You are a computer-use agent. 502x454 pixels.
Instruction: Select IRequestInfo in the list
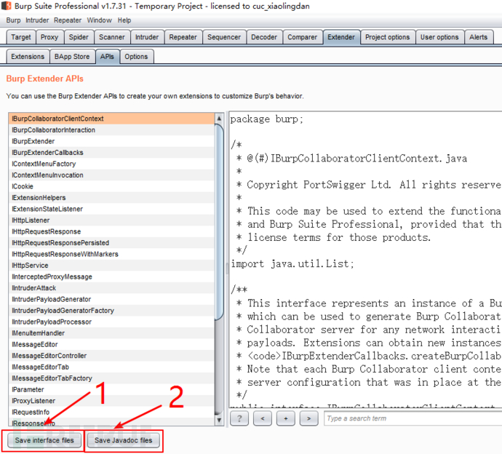(111, 412)
